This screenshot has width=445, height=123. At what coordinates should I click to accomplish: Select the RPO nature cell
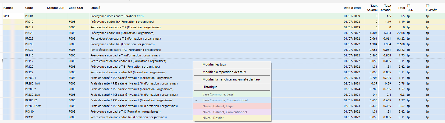[6, 16]
